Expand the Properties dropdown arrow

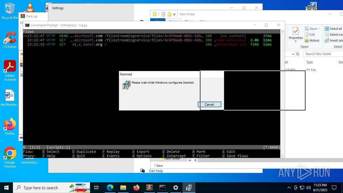click(x=296, y=41)
